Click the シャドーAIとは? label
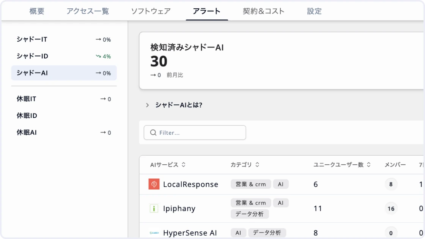This screenshot has width=425, height=239. (179, 105)
